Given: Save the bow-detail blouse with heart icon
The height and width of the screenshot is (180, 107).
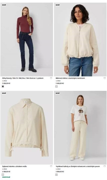Looking at the screenshot, I should pos(51,166).
